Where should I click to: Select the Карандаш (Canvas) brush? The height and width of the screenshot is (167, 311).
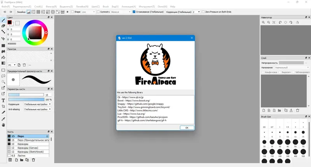(28, 148)
